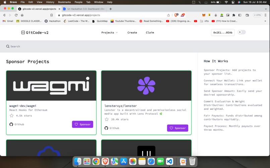
Task: Open the History menu in menu bar
Action: (x=50, y=2)
